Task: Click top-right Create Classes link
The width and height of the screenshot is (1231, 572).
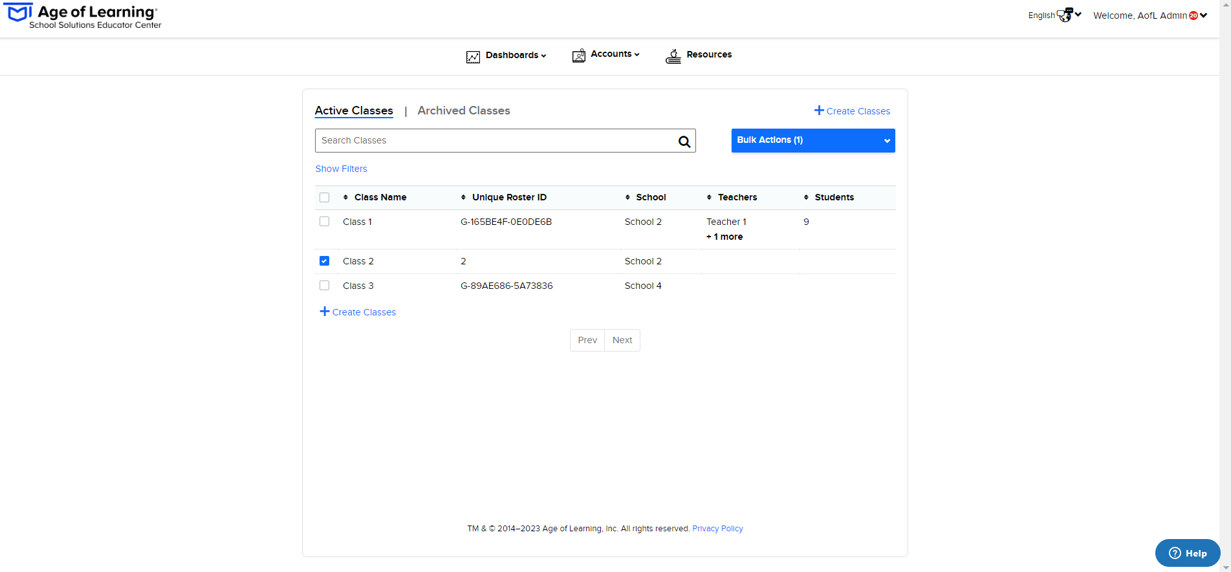Action: coord(852,111)
